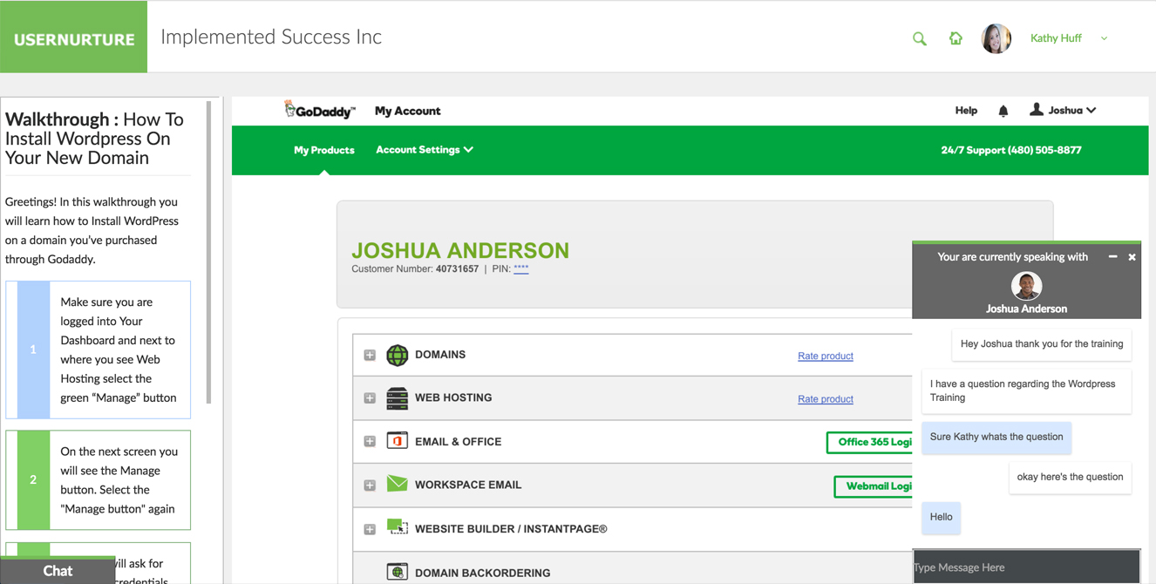Click Rate product link for Domains
The width and height of the screenshot is (1156, 584).
click(826, 356)
